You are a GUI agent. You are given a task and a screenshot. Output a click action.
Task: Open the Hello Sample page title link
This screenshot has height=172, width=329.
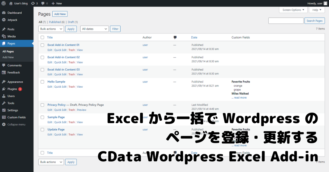click(56, 82)
